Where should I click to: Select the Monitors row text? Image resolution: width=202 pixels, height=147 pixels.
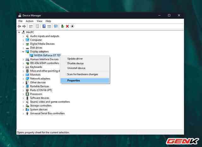(x=35, y=75)
